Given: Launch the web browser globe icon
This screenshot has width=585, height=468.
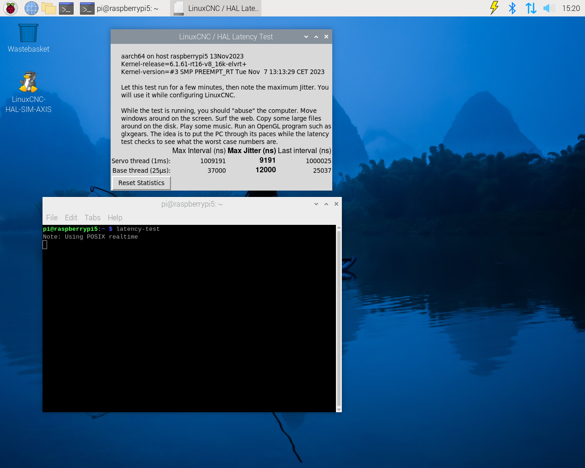Looking at the screenshot, I should coord(31,8).
